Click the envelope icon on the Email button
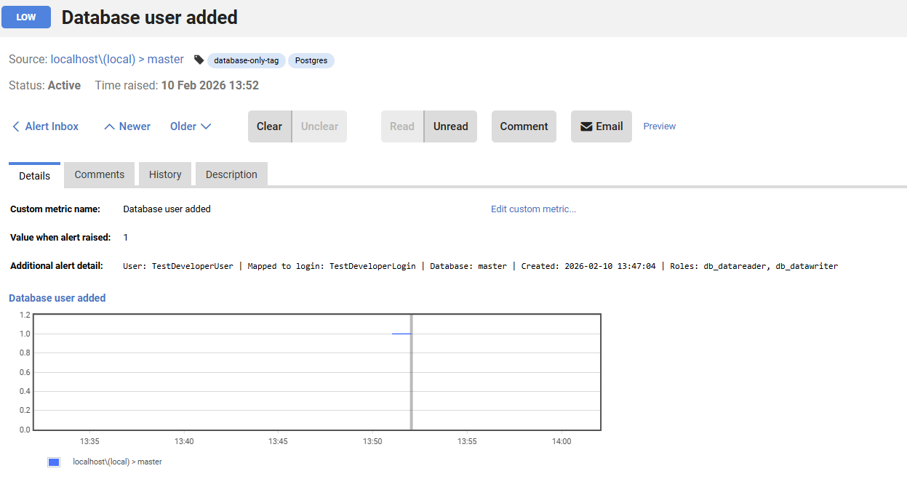Image resolution: width=907 pixels, height=479 pixels. pos(586,126)
